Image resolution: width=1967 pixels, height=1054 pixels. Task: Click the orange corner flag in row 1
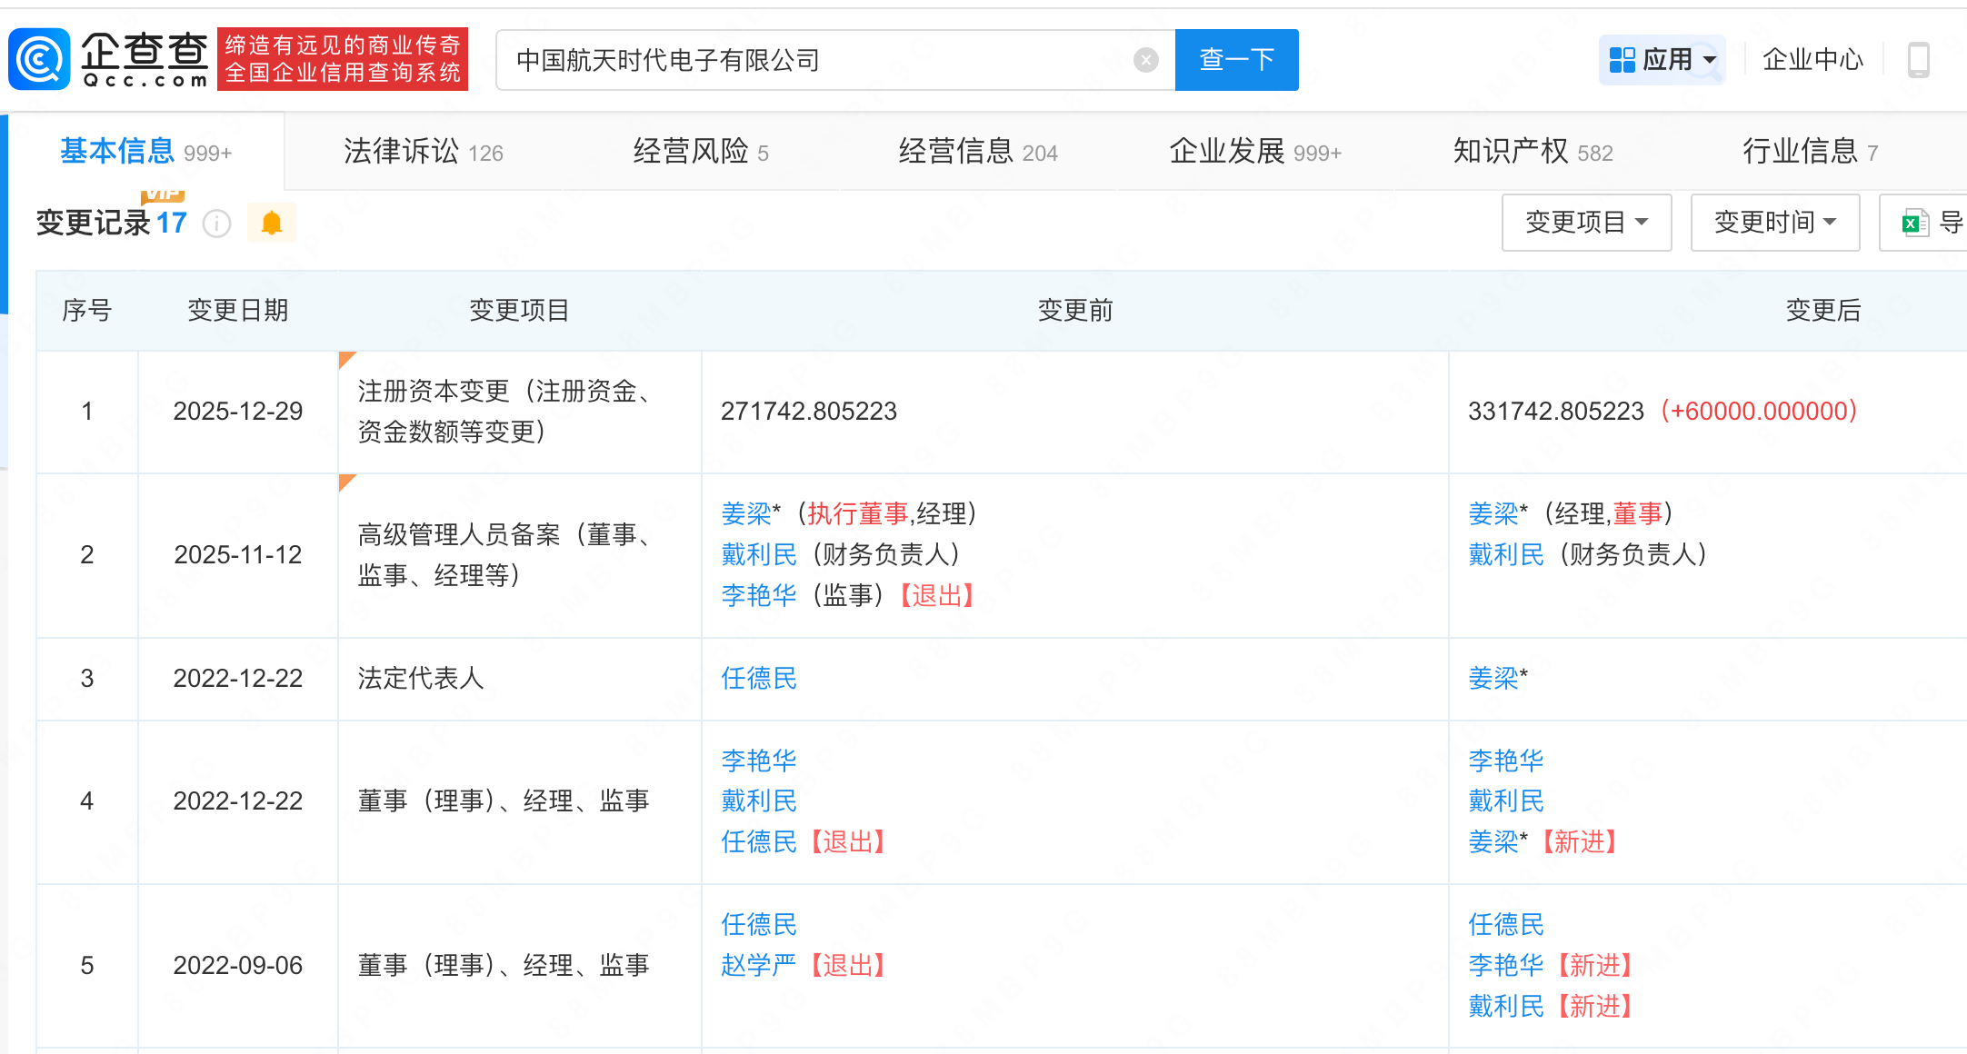pyautogui.click(x=345, y=359)
